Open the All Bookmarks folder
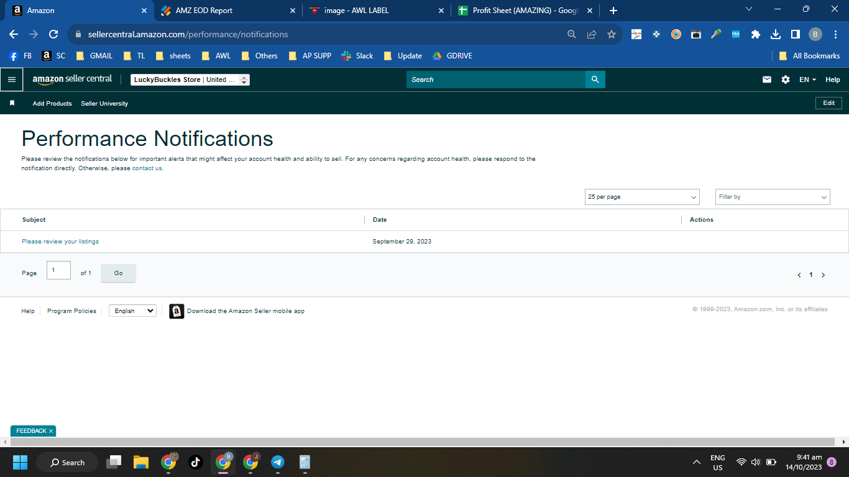The height and width of the screenshot is (477, 849). 809,56
